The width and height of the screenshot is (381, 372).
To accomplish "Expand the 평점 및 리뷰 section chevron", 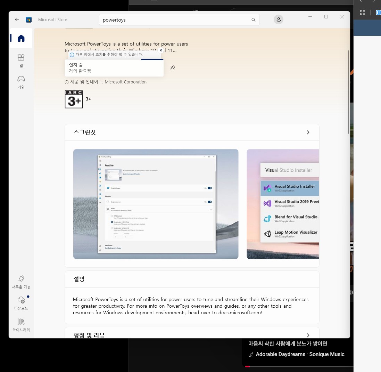I will 308,335.
